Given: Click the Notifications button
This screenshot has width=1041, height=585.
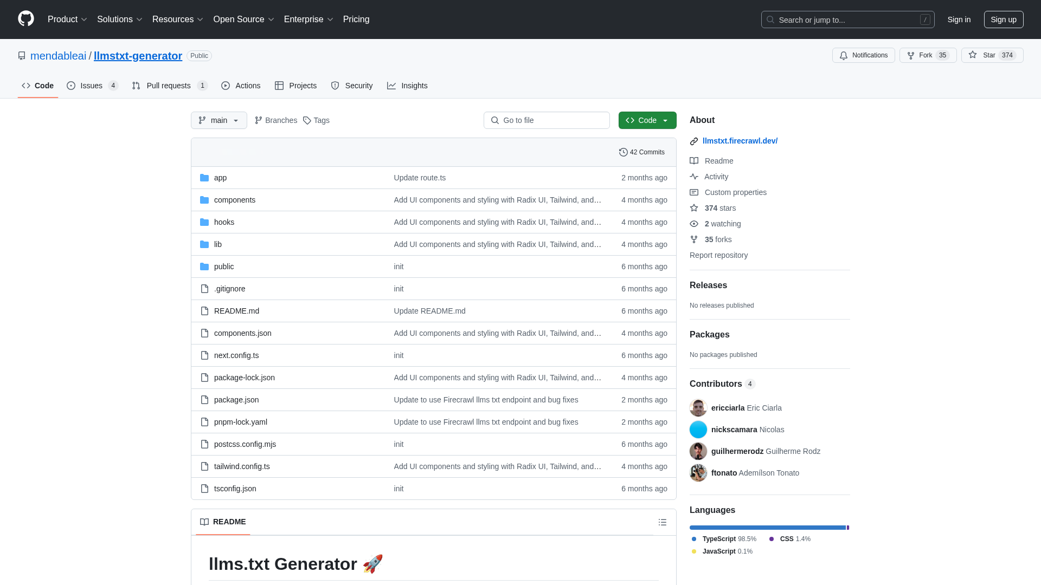Looking at the screenshot, I should coord(864,55).
